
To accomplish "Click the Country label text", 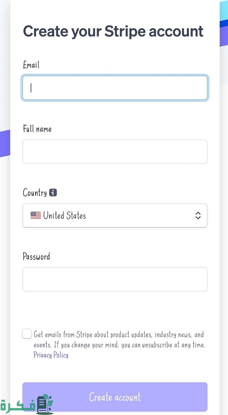I will pyautogui.click(x=35, y=193).
